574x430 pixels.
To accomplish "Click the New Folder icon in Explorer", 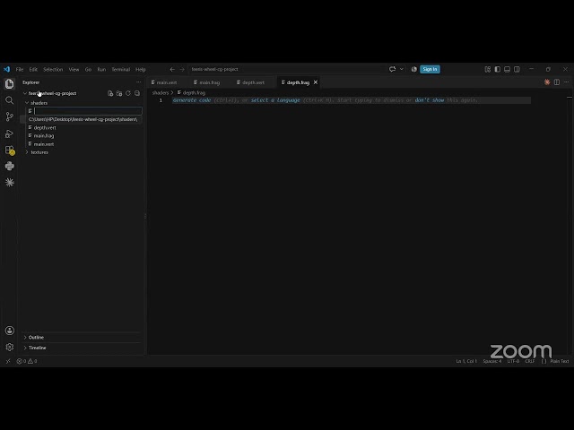I will 119,93.
